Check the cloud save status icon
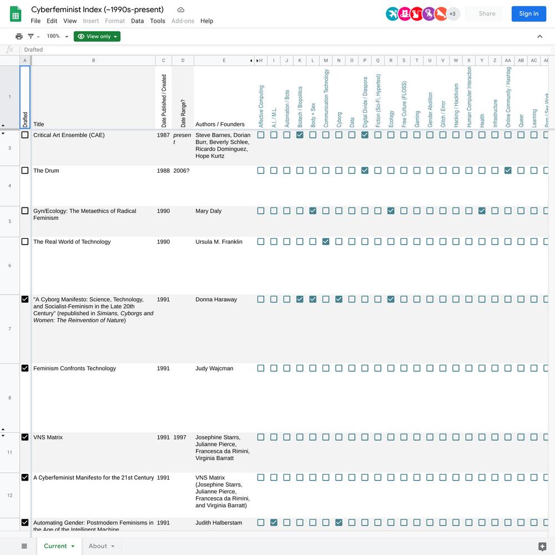The width and height of the screenshot is (555, 555). 180,10
